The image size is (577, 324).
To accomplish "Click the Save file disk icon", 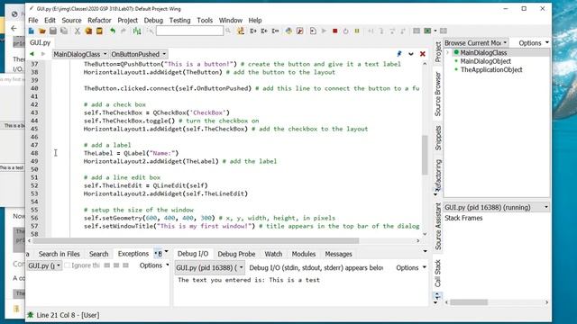I will pyautogui.click(x=53, y=31).
